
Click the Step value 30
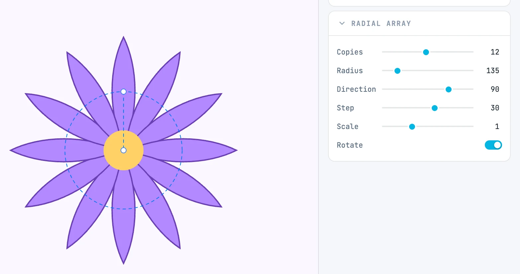tap(495, 108)
